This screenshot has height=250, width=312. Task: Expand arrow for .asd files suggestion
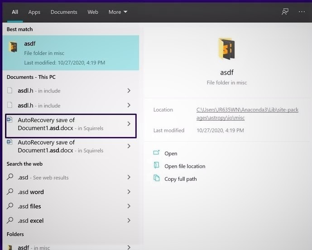(x=129, y=206)
